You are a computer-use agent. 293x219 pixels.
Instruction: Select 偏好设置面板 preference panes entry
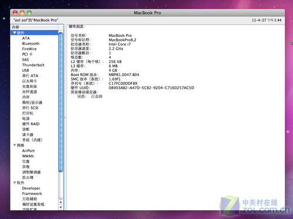tap(33, 204)
